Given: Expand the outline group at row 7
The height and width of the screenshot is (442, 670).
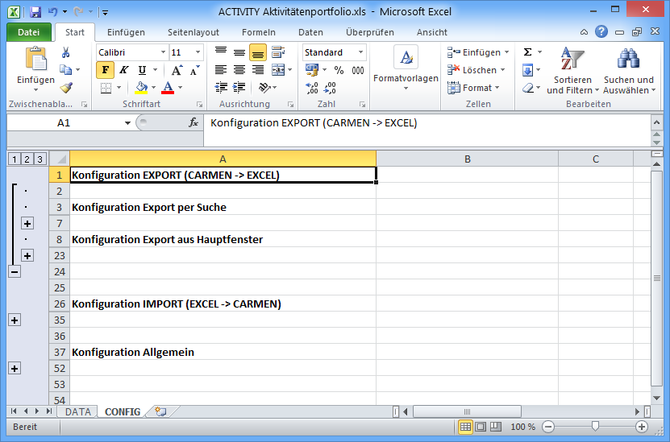Looking at the screenshot, I should pyautogui.click(x=27, y=223).
